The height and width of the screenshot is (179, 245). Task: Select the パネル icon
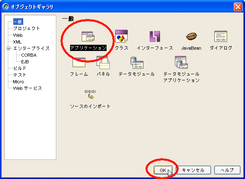pos(103,63)
